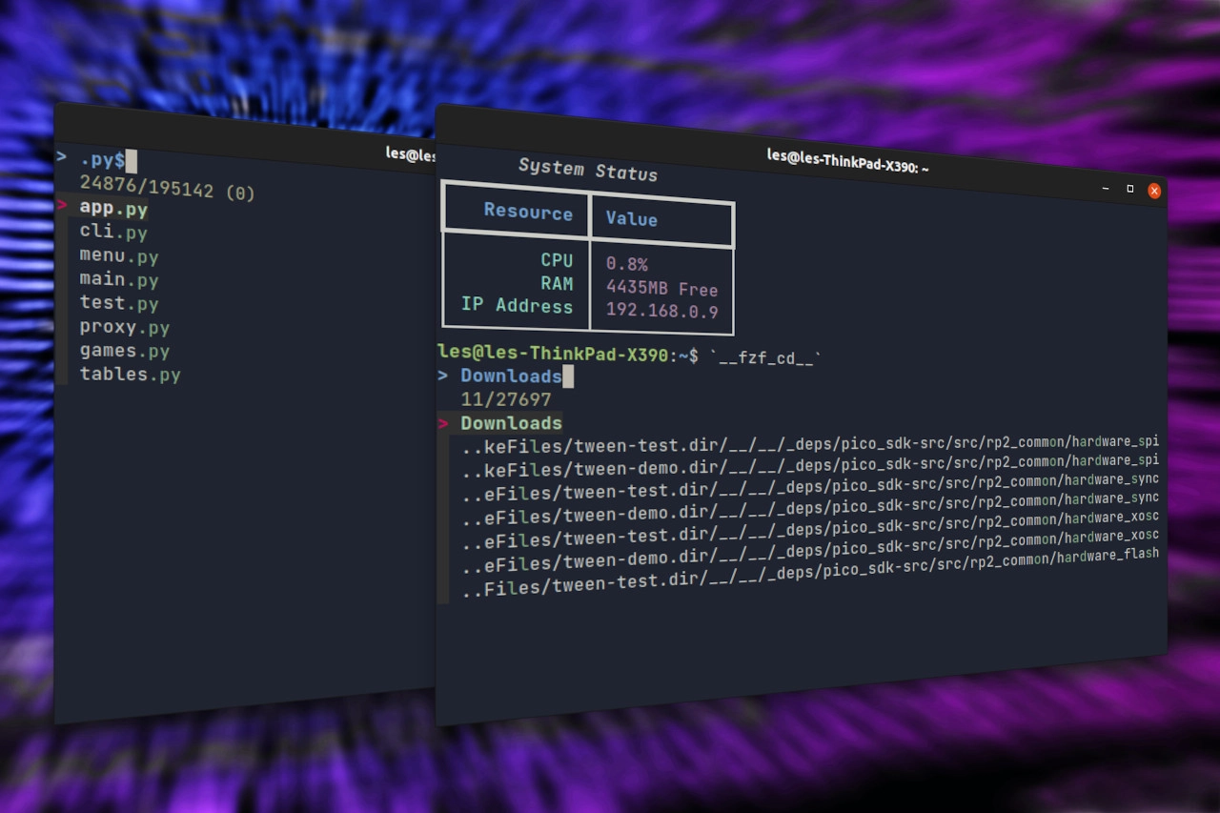Select tables.py in the fzf list
1220x813 pixels.
[131, 375]
